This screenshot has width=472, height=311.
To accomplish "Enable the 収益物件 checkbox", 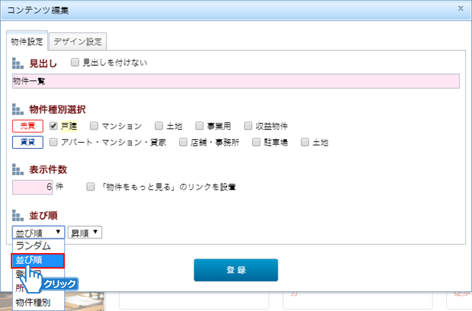I will 249,126.
